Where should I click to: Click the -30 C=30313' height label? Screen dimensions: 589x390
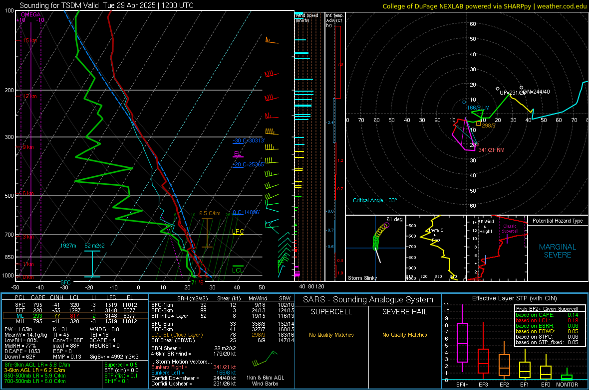pyautogui.click(x=248, y=140)
